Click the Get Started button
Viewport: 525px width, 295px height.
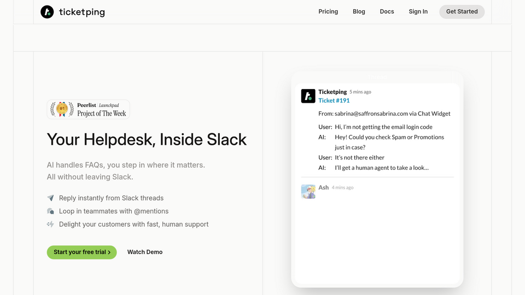[x=462, y=11]
